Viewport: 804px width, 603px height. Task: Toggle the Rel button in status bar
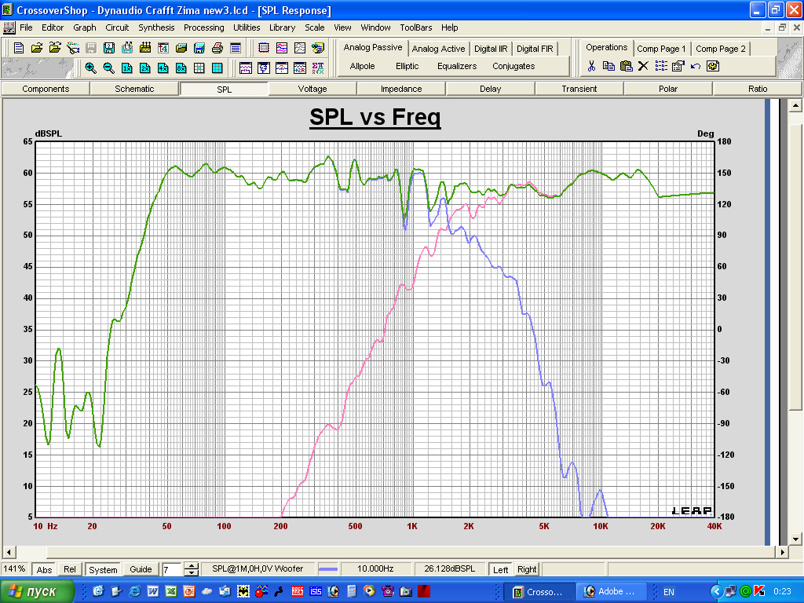(70, 569)
